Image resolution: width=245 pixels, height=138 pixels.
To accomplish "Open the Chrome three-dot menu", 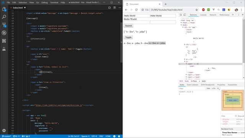I will (x=242, y=10).
